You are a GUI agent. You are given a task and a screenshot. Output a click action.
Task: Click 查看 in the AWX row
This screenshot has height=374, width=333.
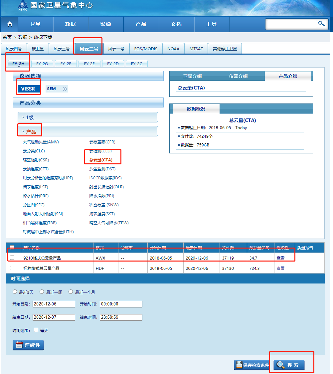(x=280, y=258)
